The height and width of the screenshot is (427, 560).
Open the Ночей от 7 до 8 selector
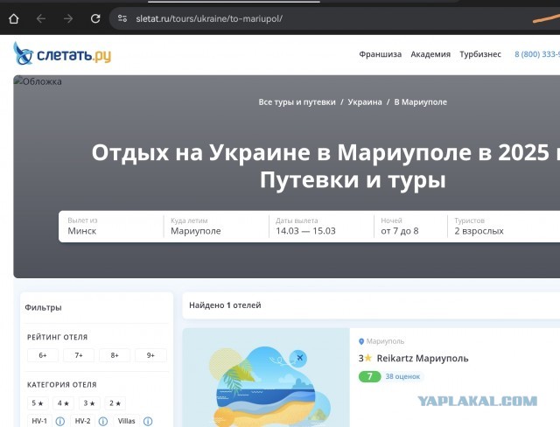[410, 227]
